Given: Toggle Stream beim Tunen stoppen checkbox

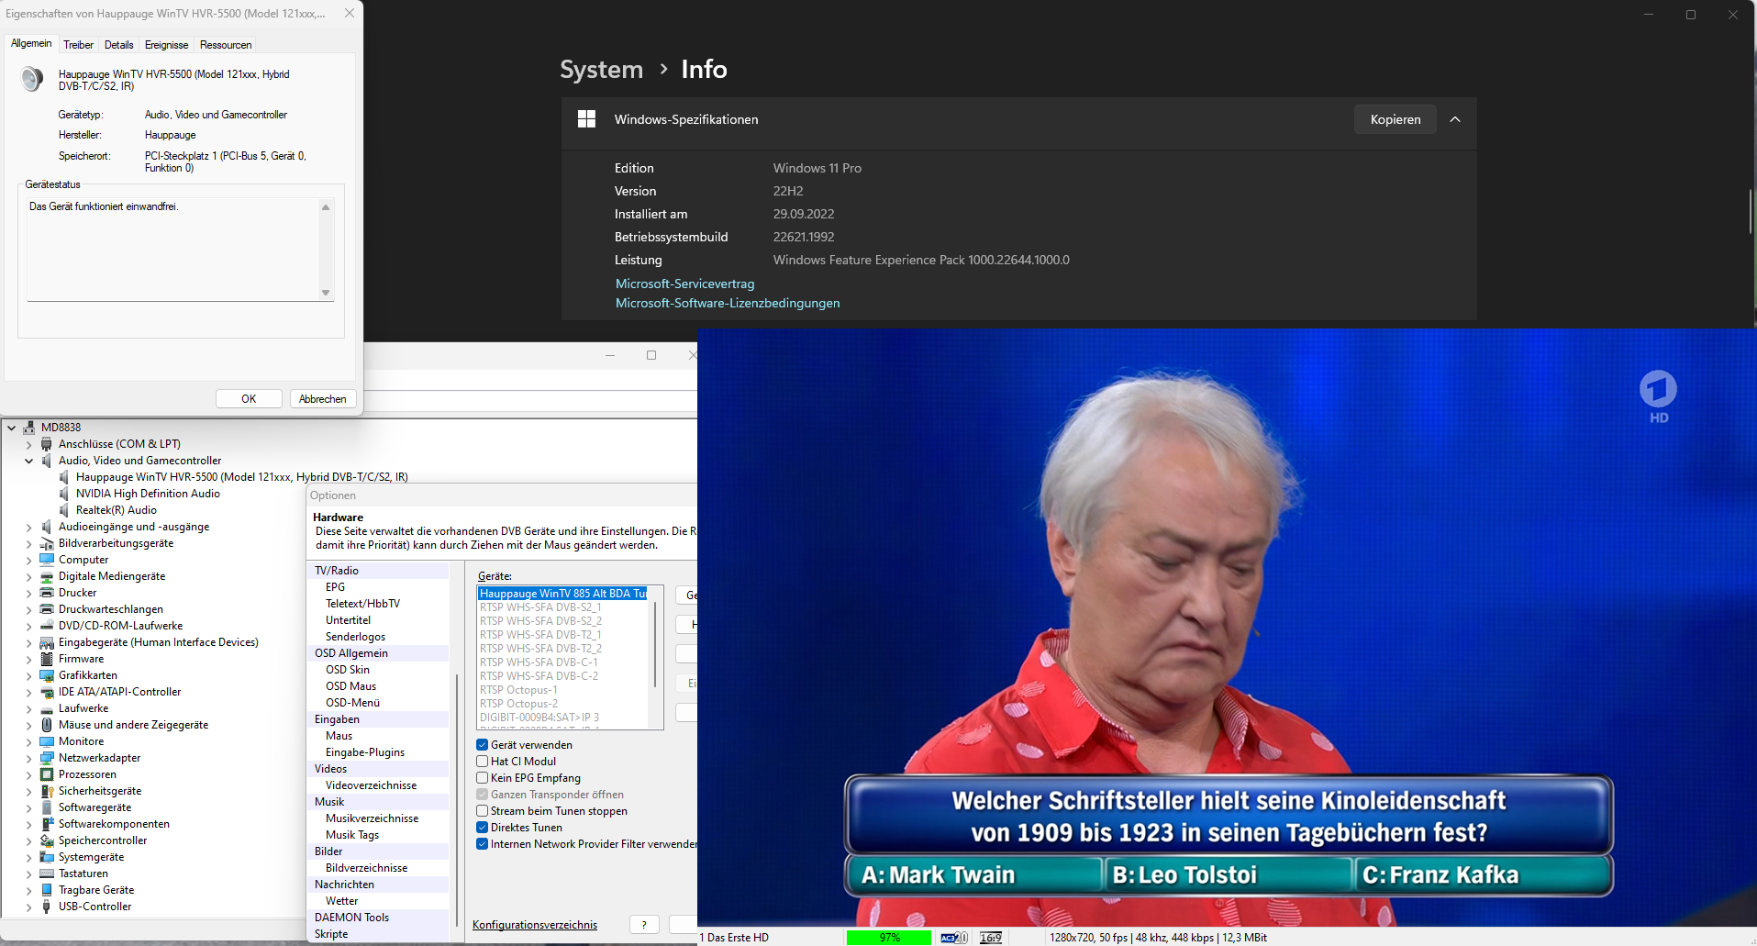Looking at the screenshot, I should (483, 811).
